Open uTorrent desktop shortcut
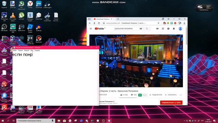This screenshot has width=218, height=123. pos(21,16)
